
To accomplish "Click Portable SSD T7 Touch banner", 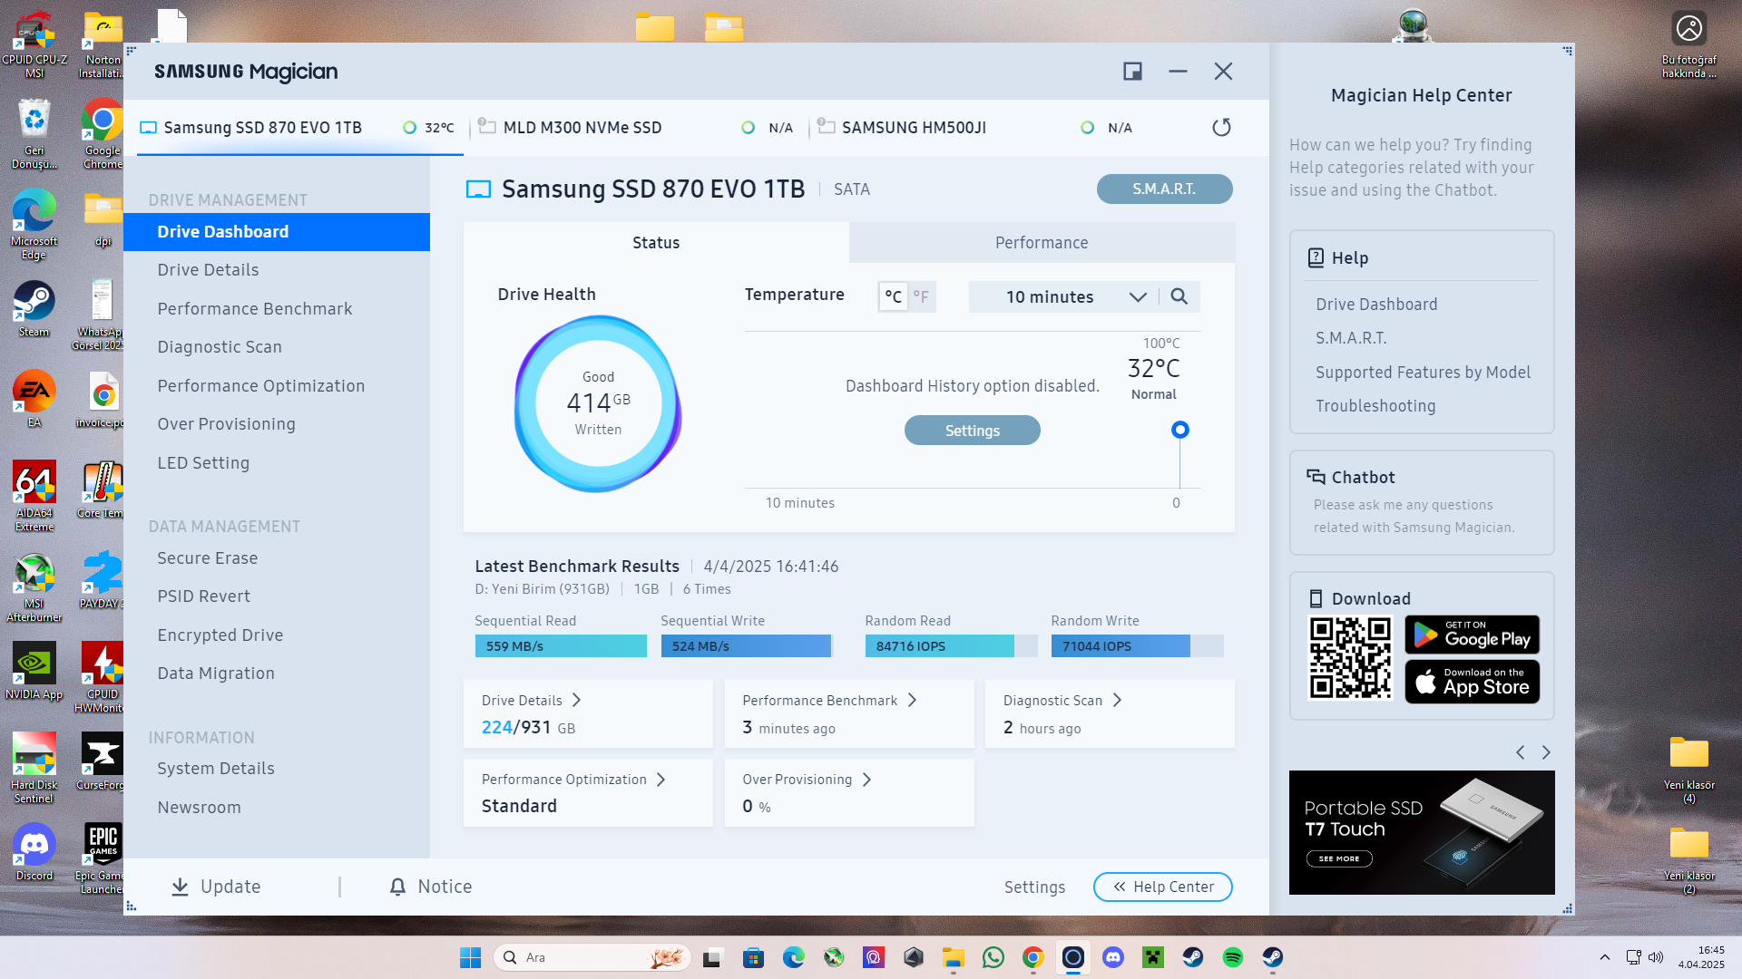I will (1422, 832).
